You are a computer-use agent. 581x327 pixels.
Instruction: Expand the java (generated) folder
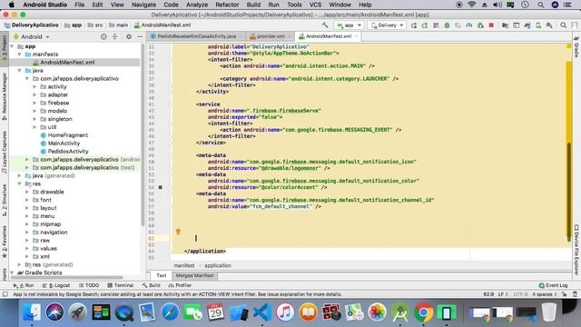click(20, 175)
